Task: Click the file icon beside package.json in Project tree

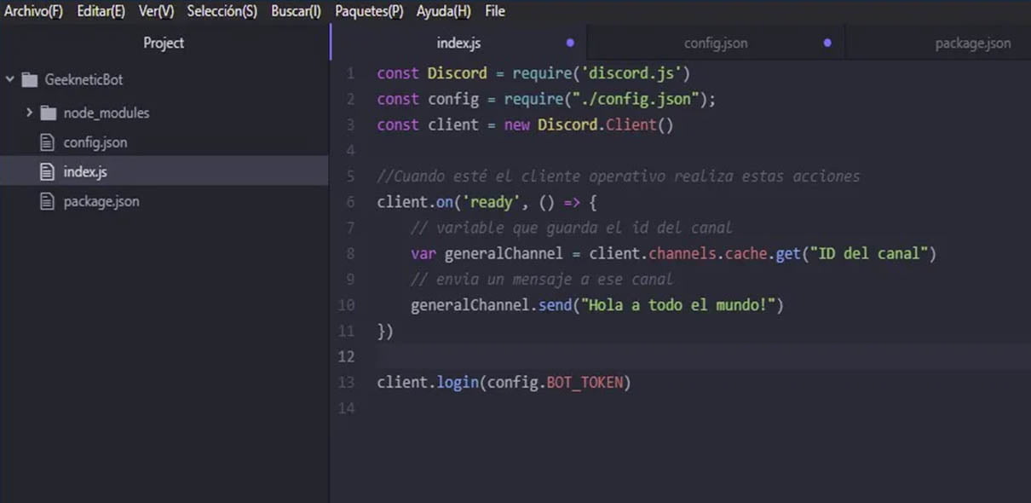Action: click(46, 200)
